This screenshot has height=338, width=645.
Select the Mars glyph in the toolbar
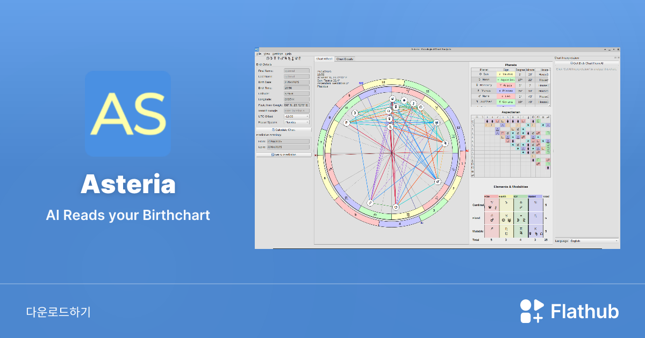point(282,57)
